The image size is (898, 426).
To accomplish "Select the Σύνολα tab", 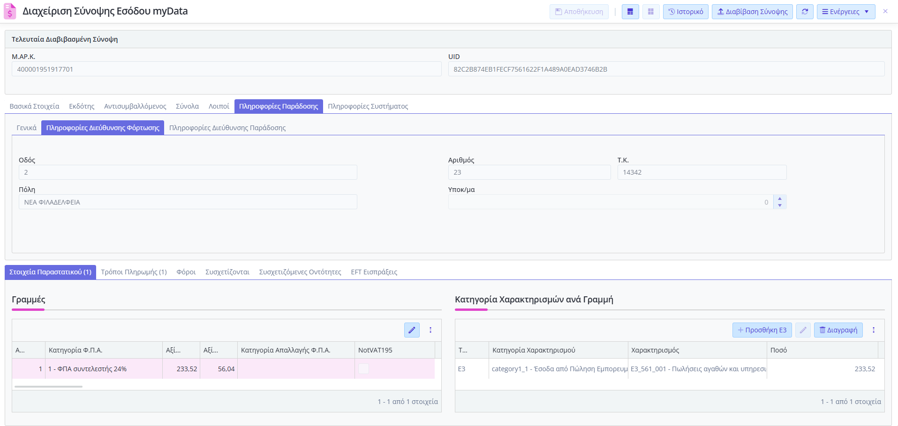I will 188,106.
